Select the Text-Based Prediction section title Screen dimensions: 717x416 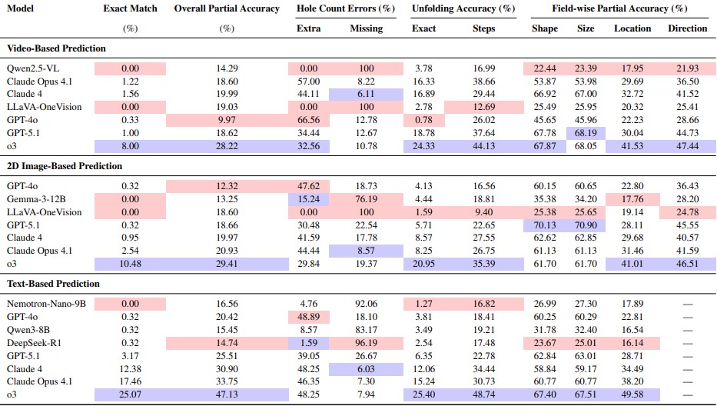(54, 284)
